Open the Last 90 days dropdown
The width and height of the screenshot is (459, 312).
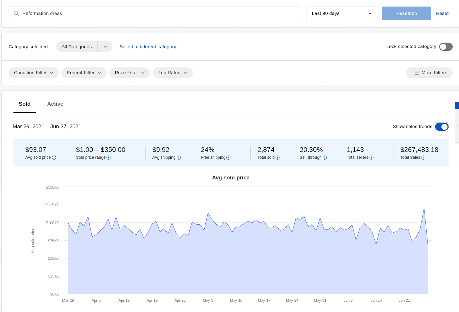(x=342, y=13)
